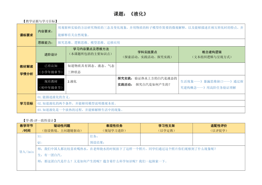Select goal 03 about 放热的过程
262x185 pixels.
click(x=80, y=110)
